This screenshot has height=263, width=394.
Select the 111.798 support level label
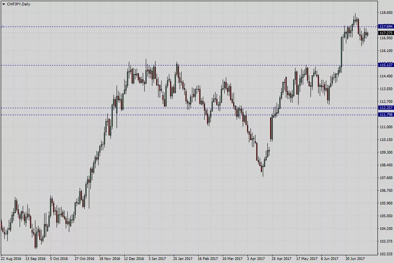coord(385,115)
